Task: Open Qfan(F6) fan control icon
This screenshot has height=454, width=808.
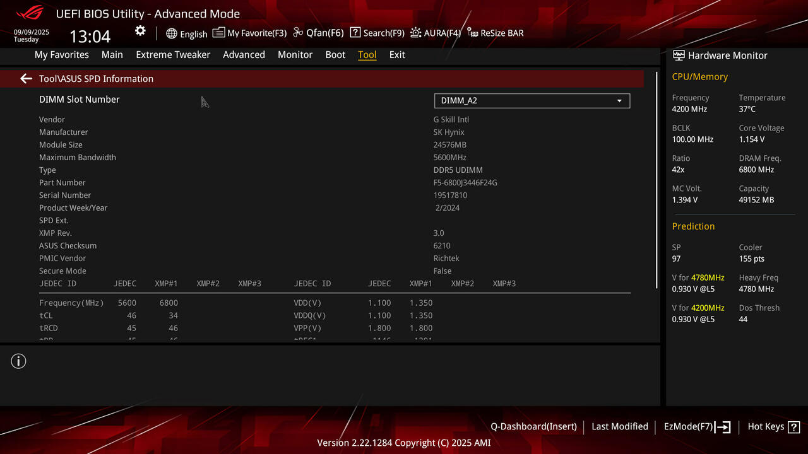Action: click(x=298, y=33)
